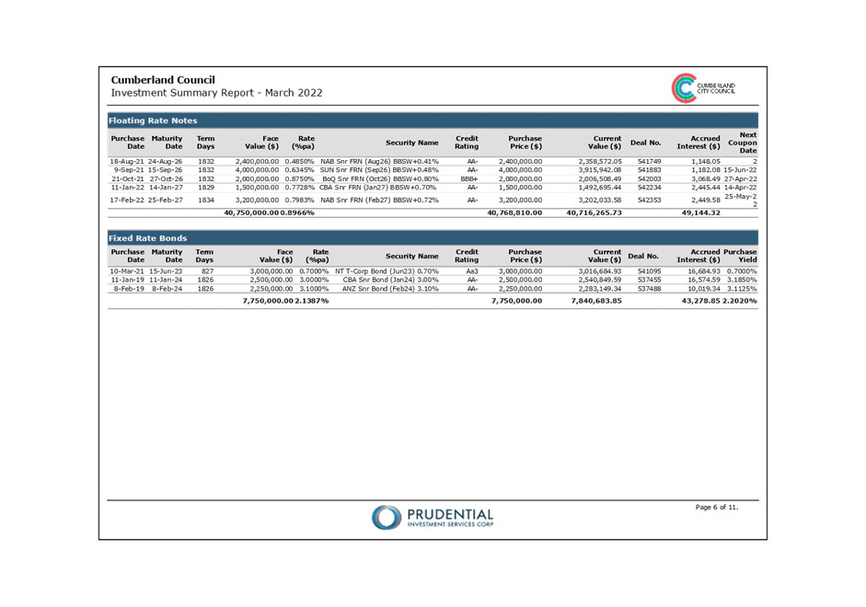The image size is (866, 607).
Task: Click purchase date 9-Sep-21
Action: [129, 170]
